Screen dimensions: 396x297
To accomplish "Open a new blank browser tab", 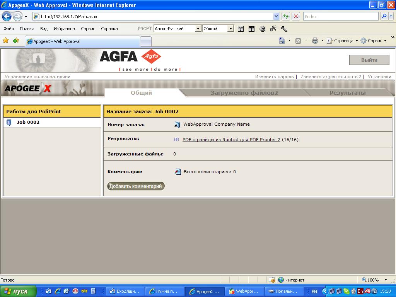I will click(146, 41).
